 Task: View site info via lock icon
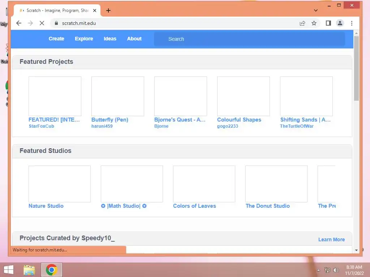click(x=56, y=23)
